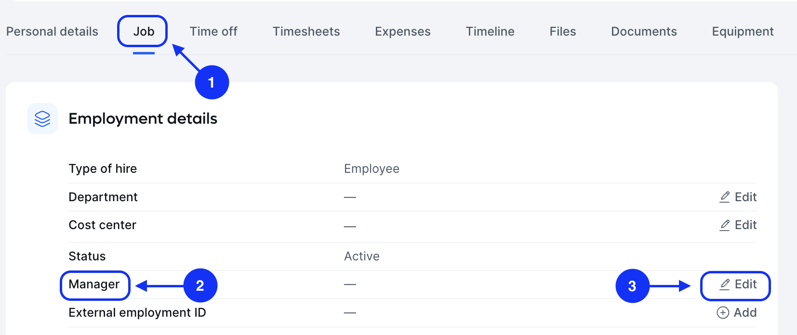View the Timeline tab
This screenshot has height=335, width=797.
490,31
